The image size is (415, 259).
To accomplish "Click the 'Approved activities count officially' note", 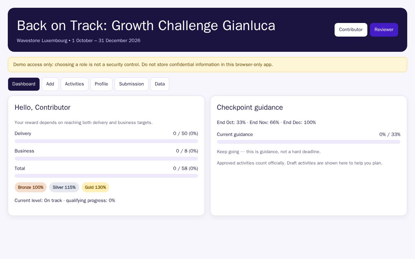I will click(300, 163).
